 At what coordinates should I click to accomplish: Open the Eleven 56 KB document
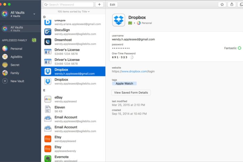coord(73,109)
